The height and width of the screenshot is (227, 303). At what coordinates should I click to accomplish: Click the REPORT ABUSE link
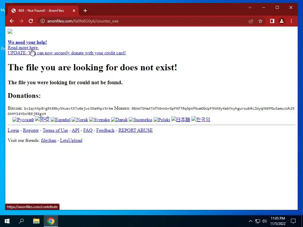(x=136, y=130)
